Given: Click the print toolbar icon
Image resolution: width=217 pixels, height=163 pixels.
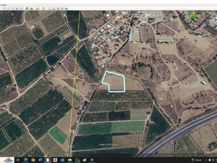Looking at the screenshot, I should coord(54,8).
